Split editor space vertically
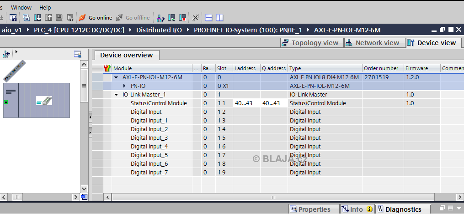Image resolution: width=464 pixels, height=214 pixels. (x=219, y=18)
